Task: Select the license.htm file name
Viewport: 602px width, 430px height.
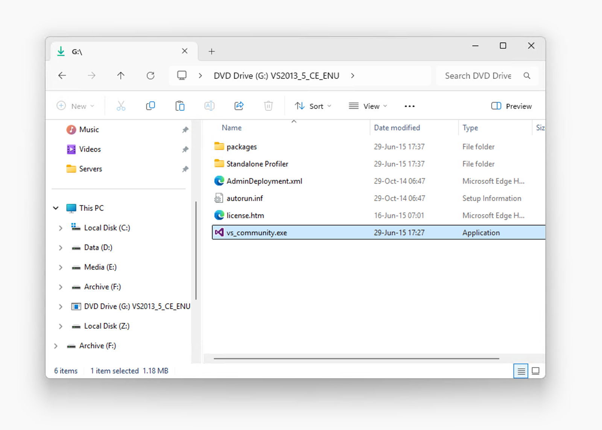Action: [245, 216]
